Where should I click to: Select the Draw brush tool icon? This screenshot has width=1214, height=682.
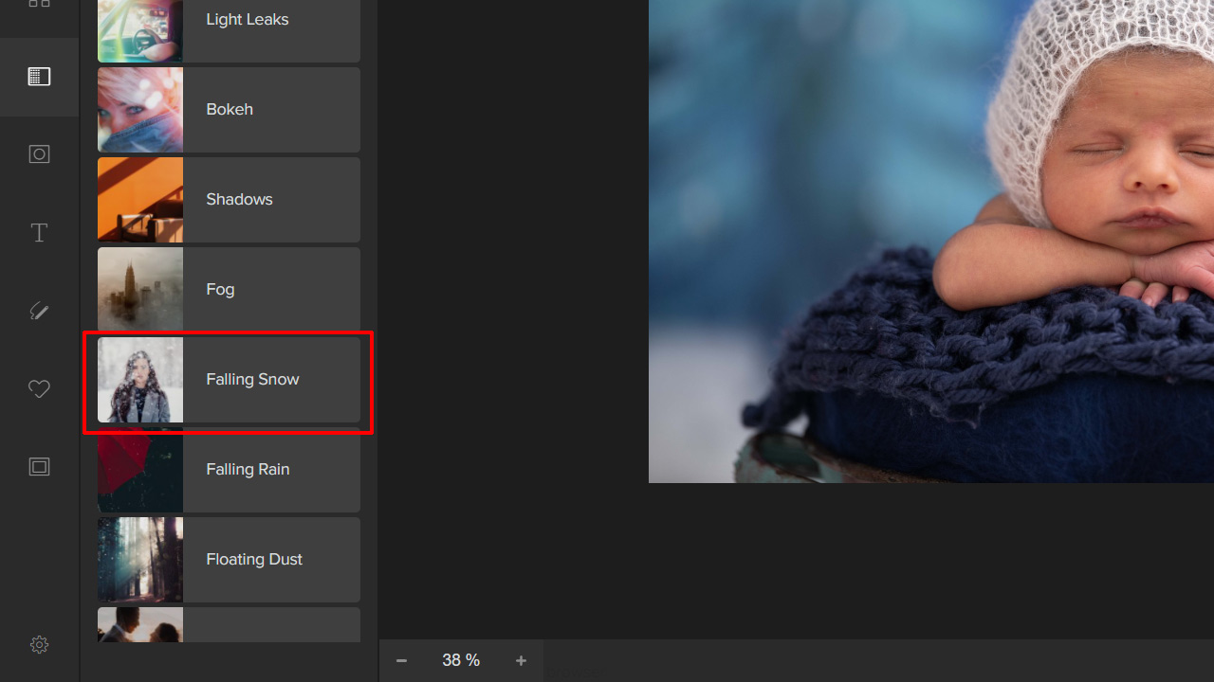[x=39, y=311]
